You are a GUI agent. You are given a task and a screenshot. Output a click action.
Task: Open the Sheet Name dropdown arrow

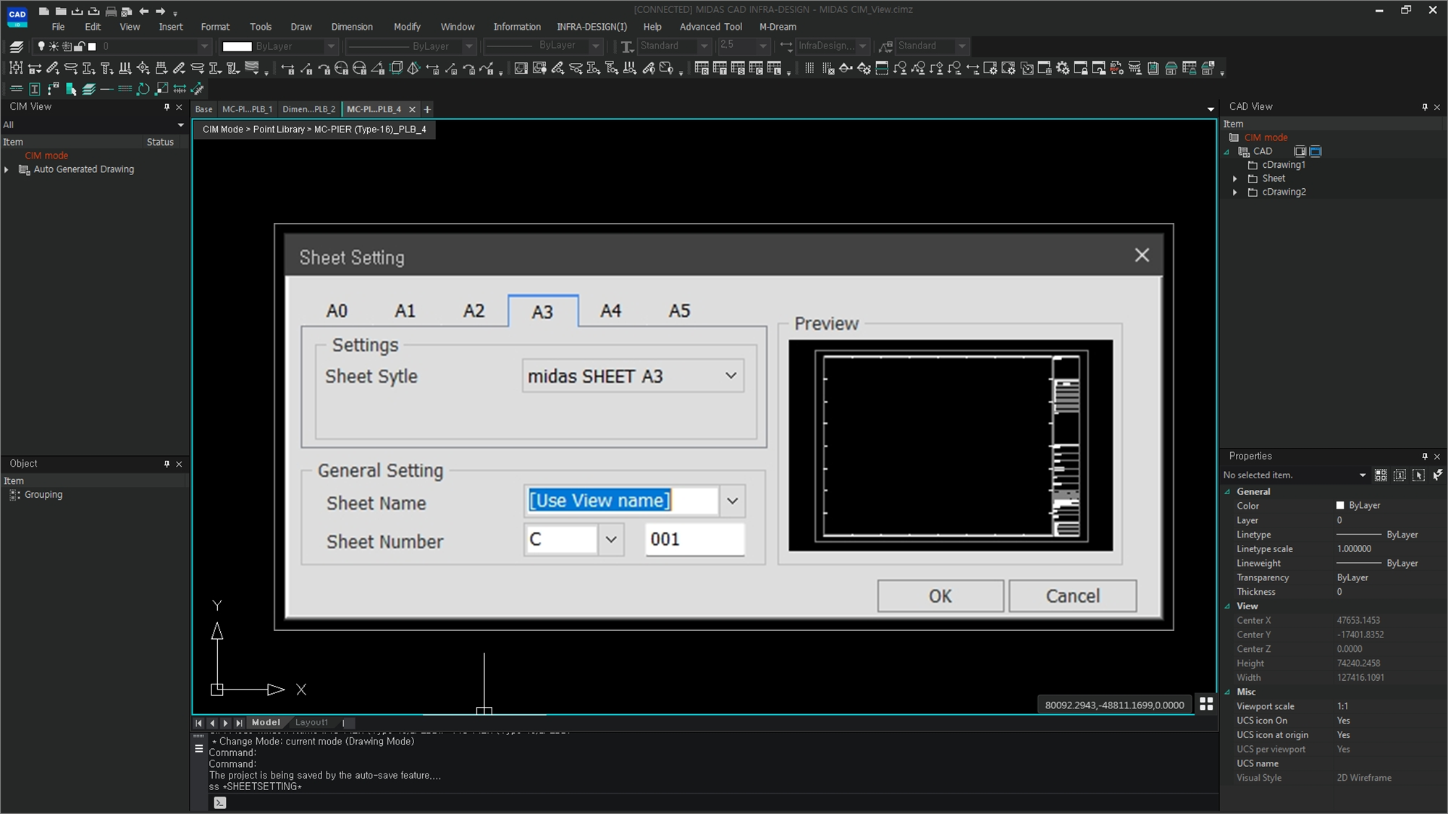(732, 501)
